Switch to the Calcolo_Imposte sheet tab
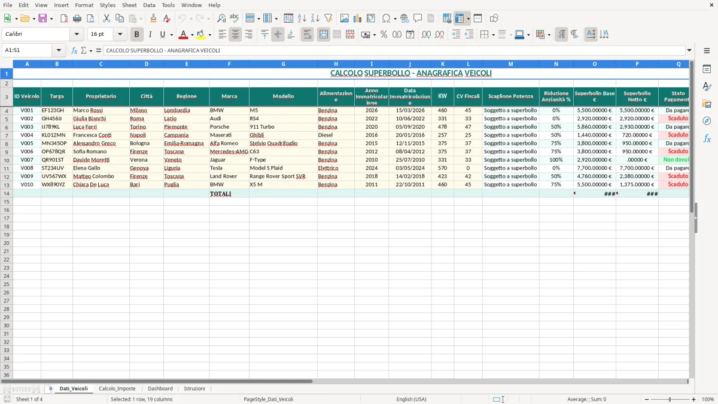This screenshot has height=404, width=718. point(117,388)
